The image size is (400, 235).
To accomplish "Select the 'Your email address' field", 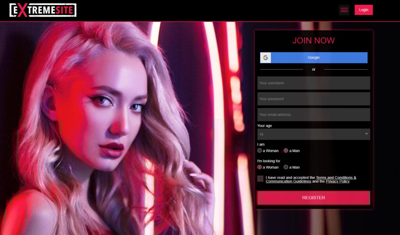I will coord(313,115).
